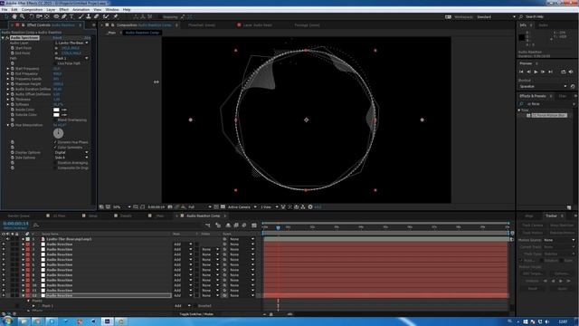Toggle transparency grid in composition viewer
The width and height of the screenshot is (579, 326).
pyautogui.click(x=223, y=207)
